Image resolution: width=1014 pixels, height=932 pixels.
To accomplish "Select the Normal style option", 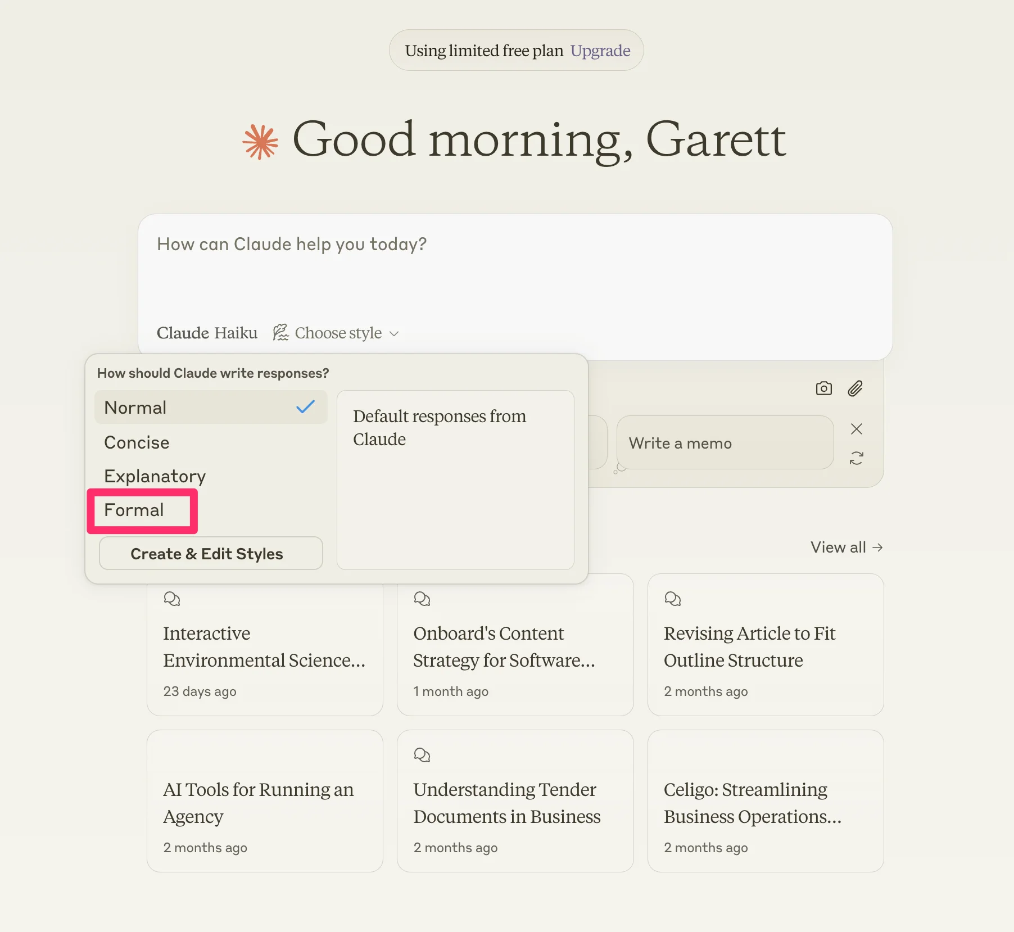I will tap(211, 408).
